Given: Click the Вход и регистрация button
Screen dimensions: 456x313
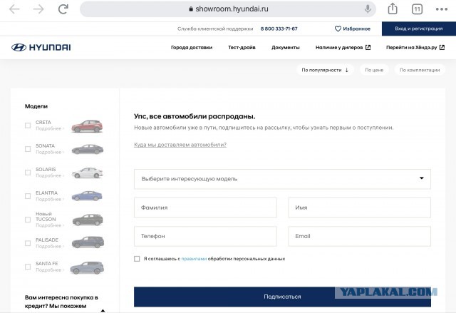Looking at the screenshot, I should [x=419, y=29].
